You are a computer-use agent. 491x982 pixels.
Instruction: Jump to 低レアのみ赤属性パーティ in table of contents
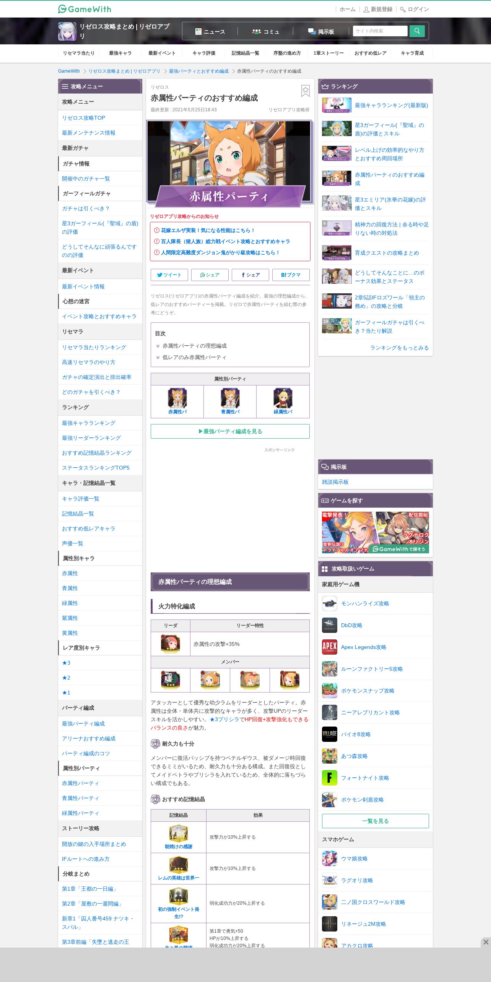click(194, 357)
